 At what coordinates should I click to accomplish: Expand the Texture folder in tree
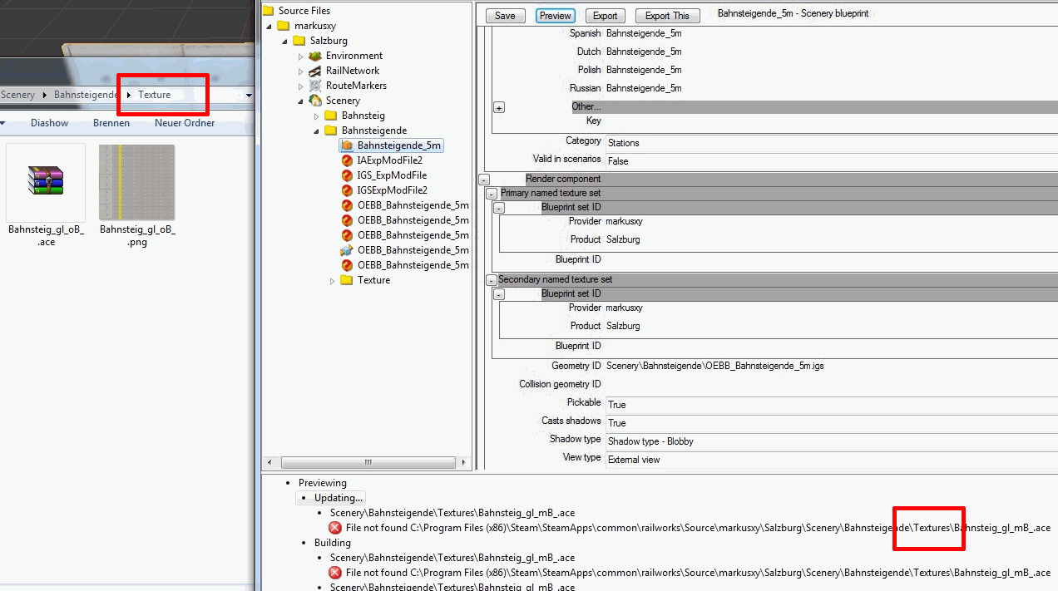click(332, 281)
